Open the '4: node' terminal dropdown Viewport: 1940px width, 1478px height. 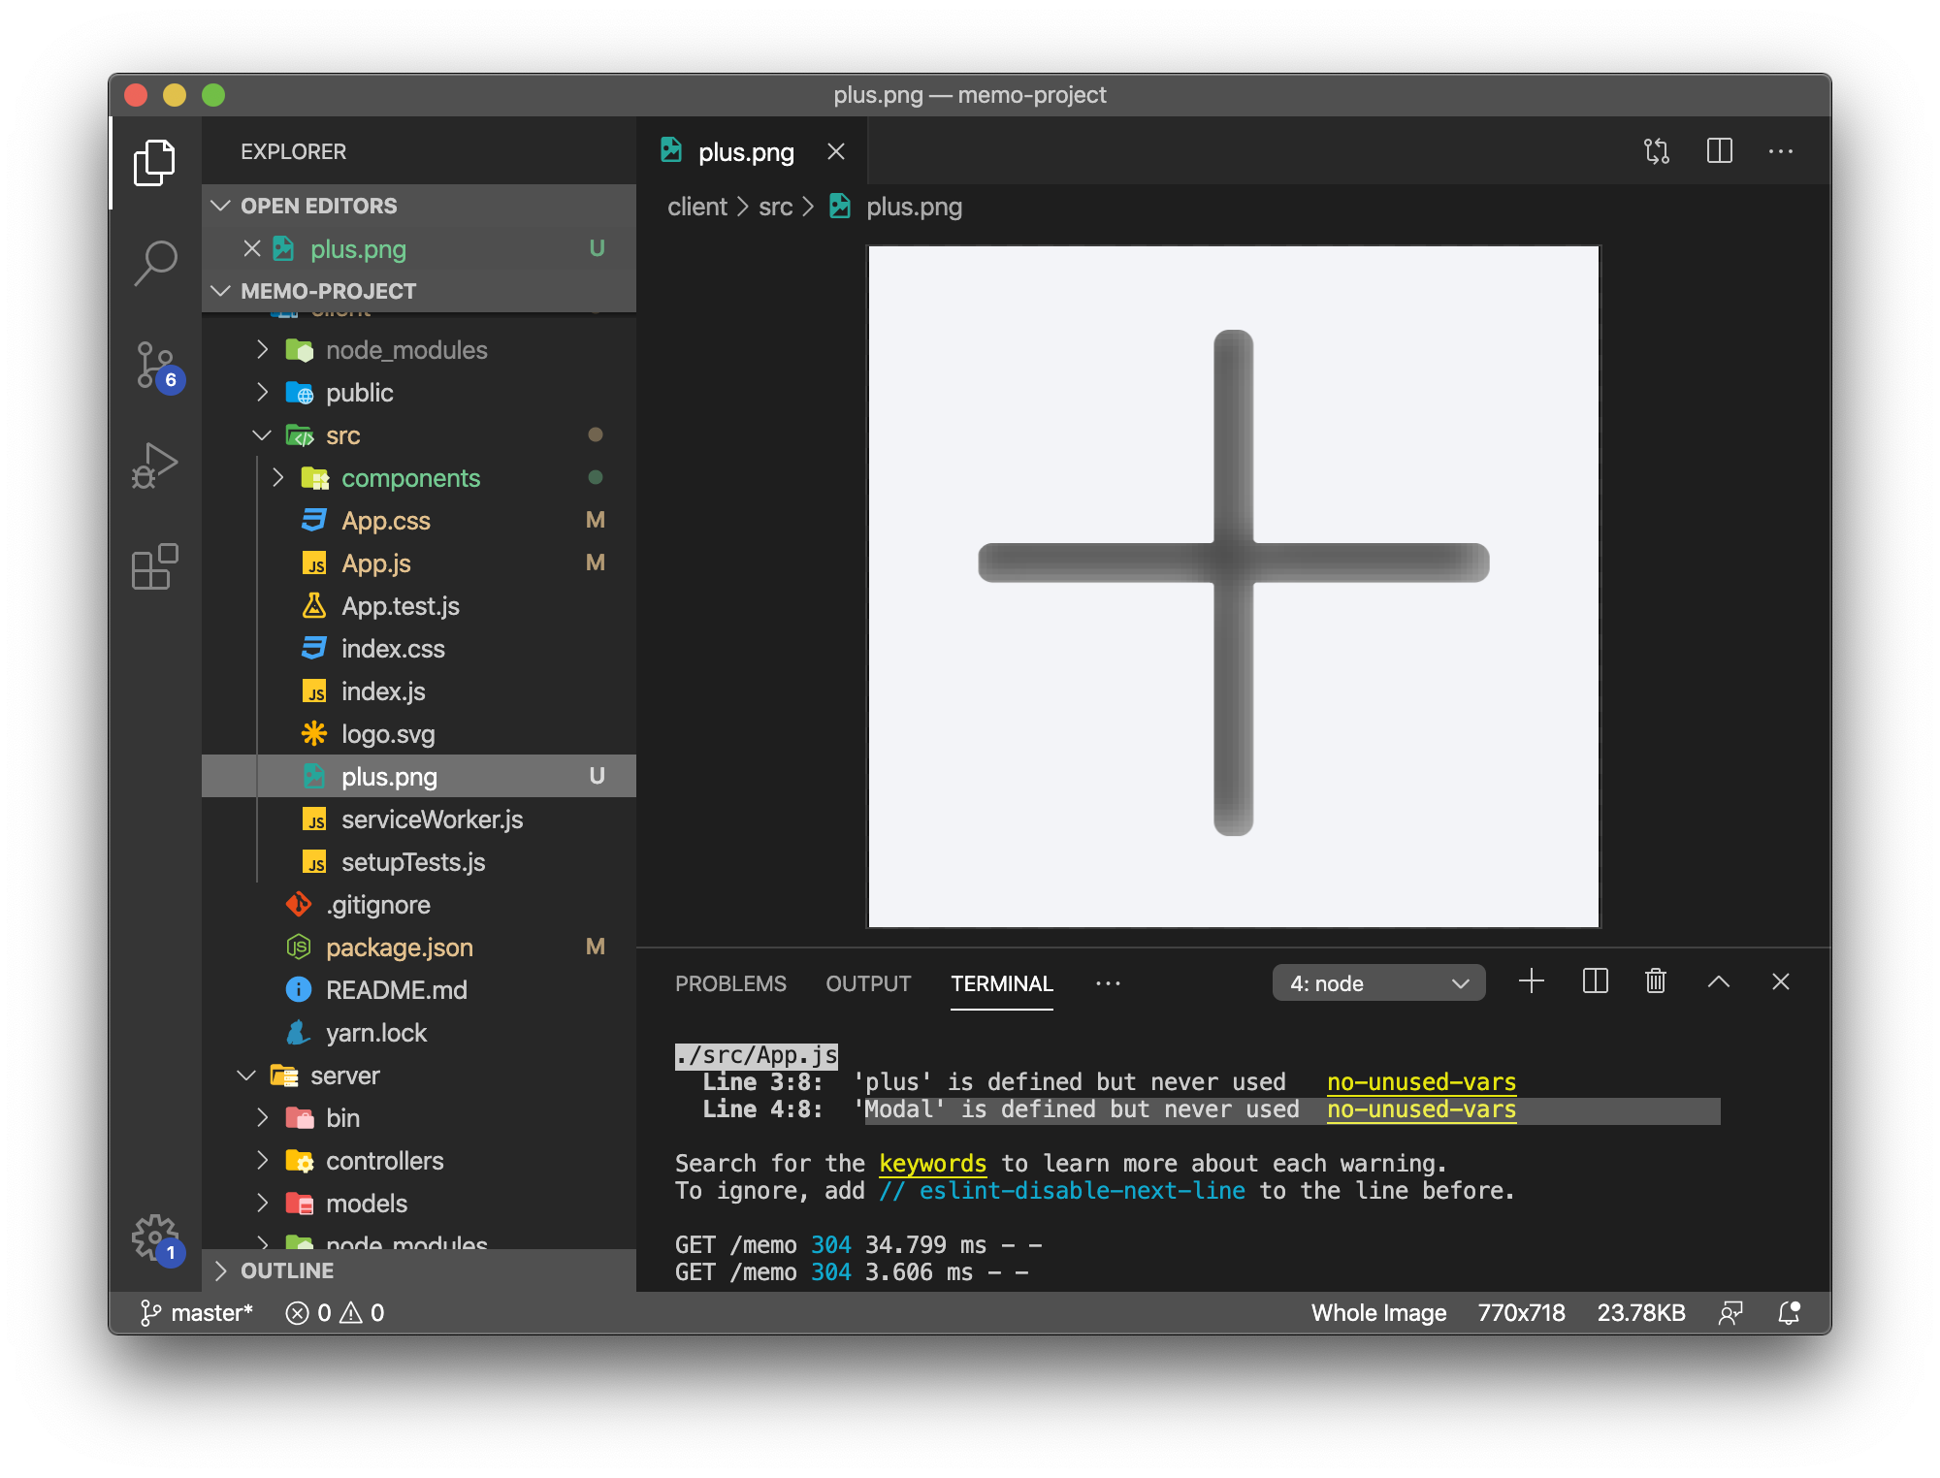coord(1377,983)
